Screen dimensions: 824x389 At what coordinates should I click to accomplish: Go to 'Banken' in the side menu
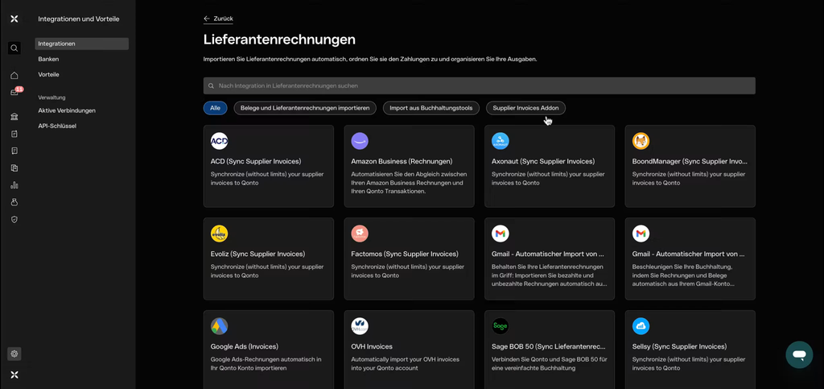coord(48,59)
